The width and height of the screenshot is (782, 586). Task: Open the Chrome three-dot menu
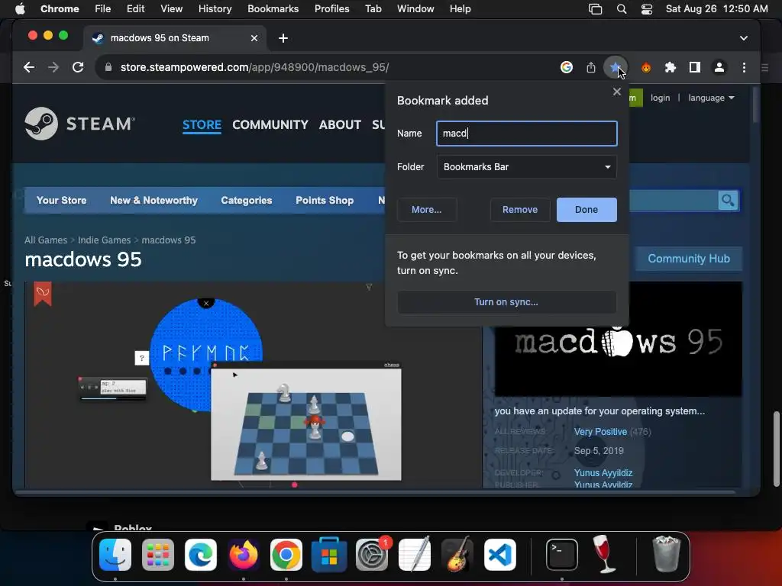744,67
